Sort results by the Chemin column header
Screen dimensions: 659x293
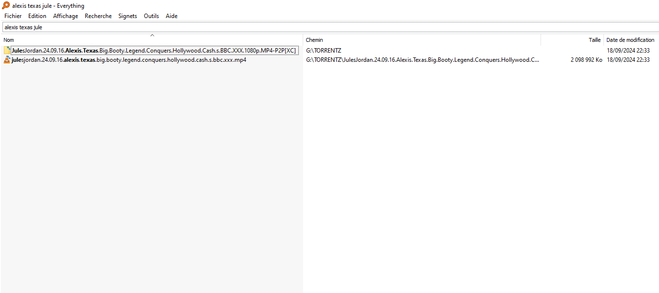click(422, 40)
